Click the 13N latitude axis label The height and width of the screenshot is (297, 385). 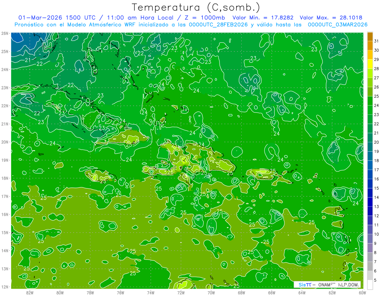tap(5, 268)
